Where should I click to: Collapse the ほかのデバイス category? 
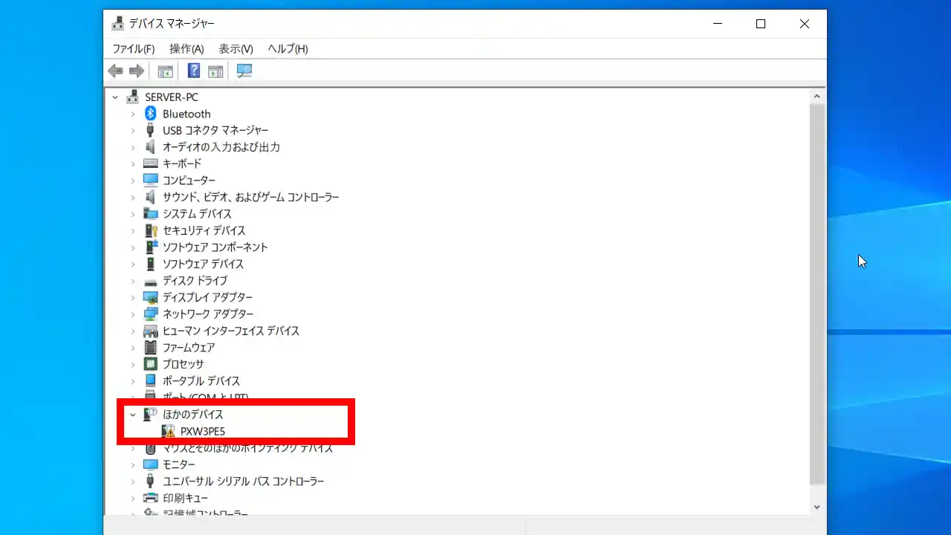point(133,415)
